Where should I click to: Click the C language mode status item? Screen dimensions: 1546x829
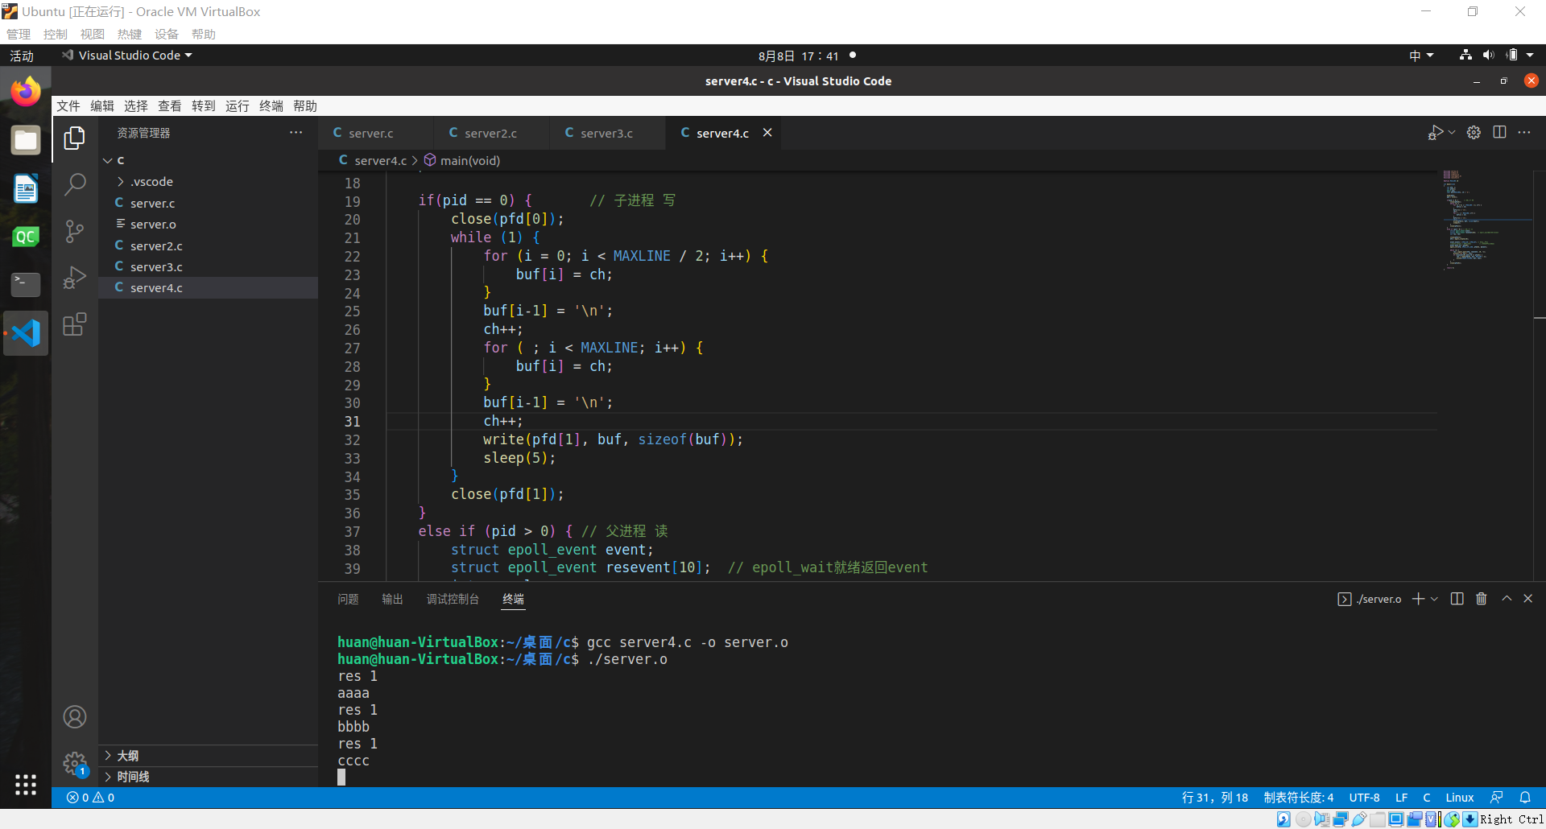[1427, 798]
